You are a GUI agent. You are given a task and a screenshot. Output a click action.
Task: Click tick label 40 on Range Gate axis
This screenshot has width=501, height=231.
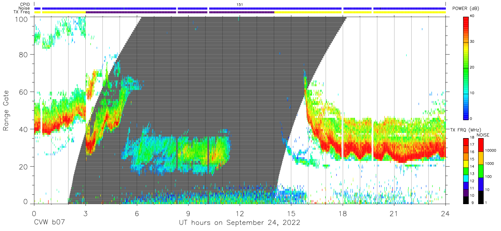pyautogui.click(x=24, y=129)
